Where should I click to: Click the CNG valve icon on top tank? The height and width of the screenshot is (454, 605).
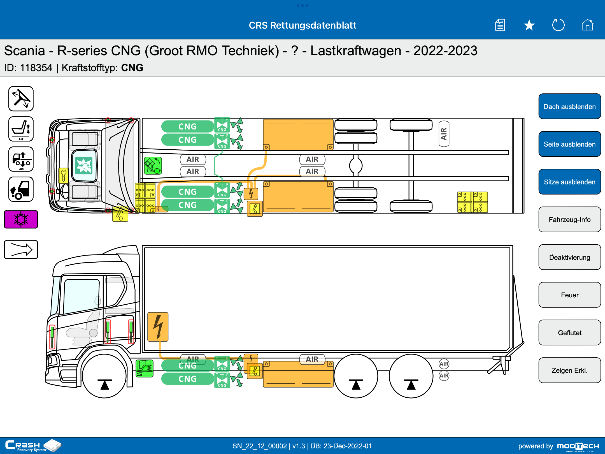[222, 125]
